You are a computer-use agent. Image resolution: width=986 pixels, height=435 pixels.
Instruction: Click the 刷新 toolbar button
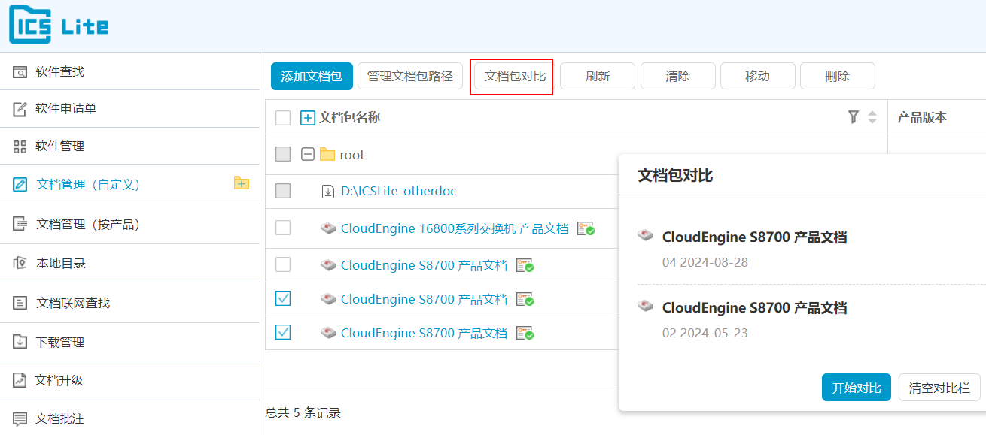coord(597,76)
